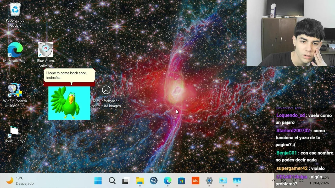Open Task View on the taskbar
Image resolution: width=335 pixels, height=188 pixels.
coord(126,181)
